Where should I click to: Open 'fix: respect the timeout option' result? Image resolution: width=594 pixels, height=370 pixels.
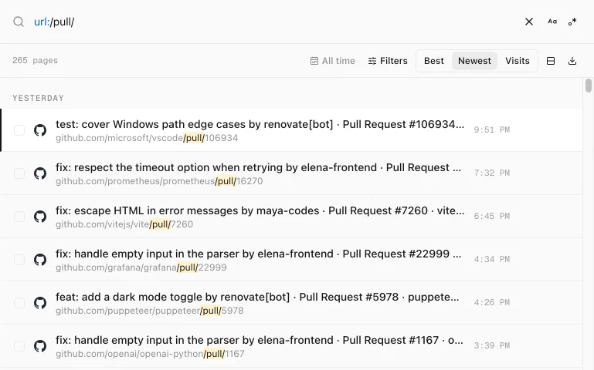258,167
